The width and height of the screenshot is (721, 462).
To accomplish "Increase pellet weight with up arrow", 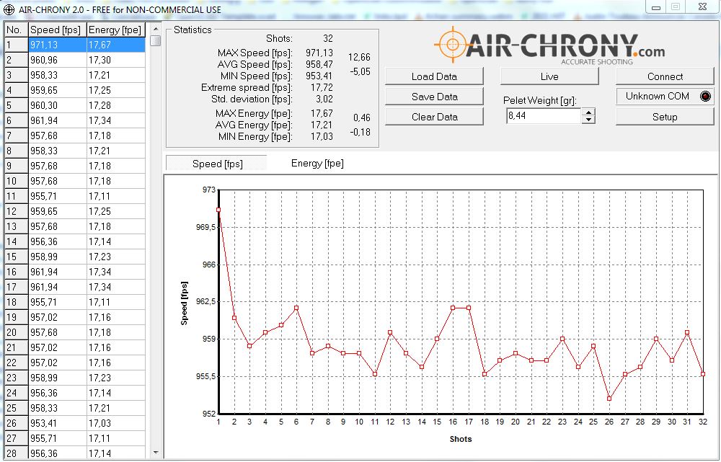I will [x=588, y=112].
